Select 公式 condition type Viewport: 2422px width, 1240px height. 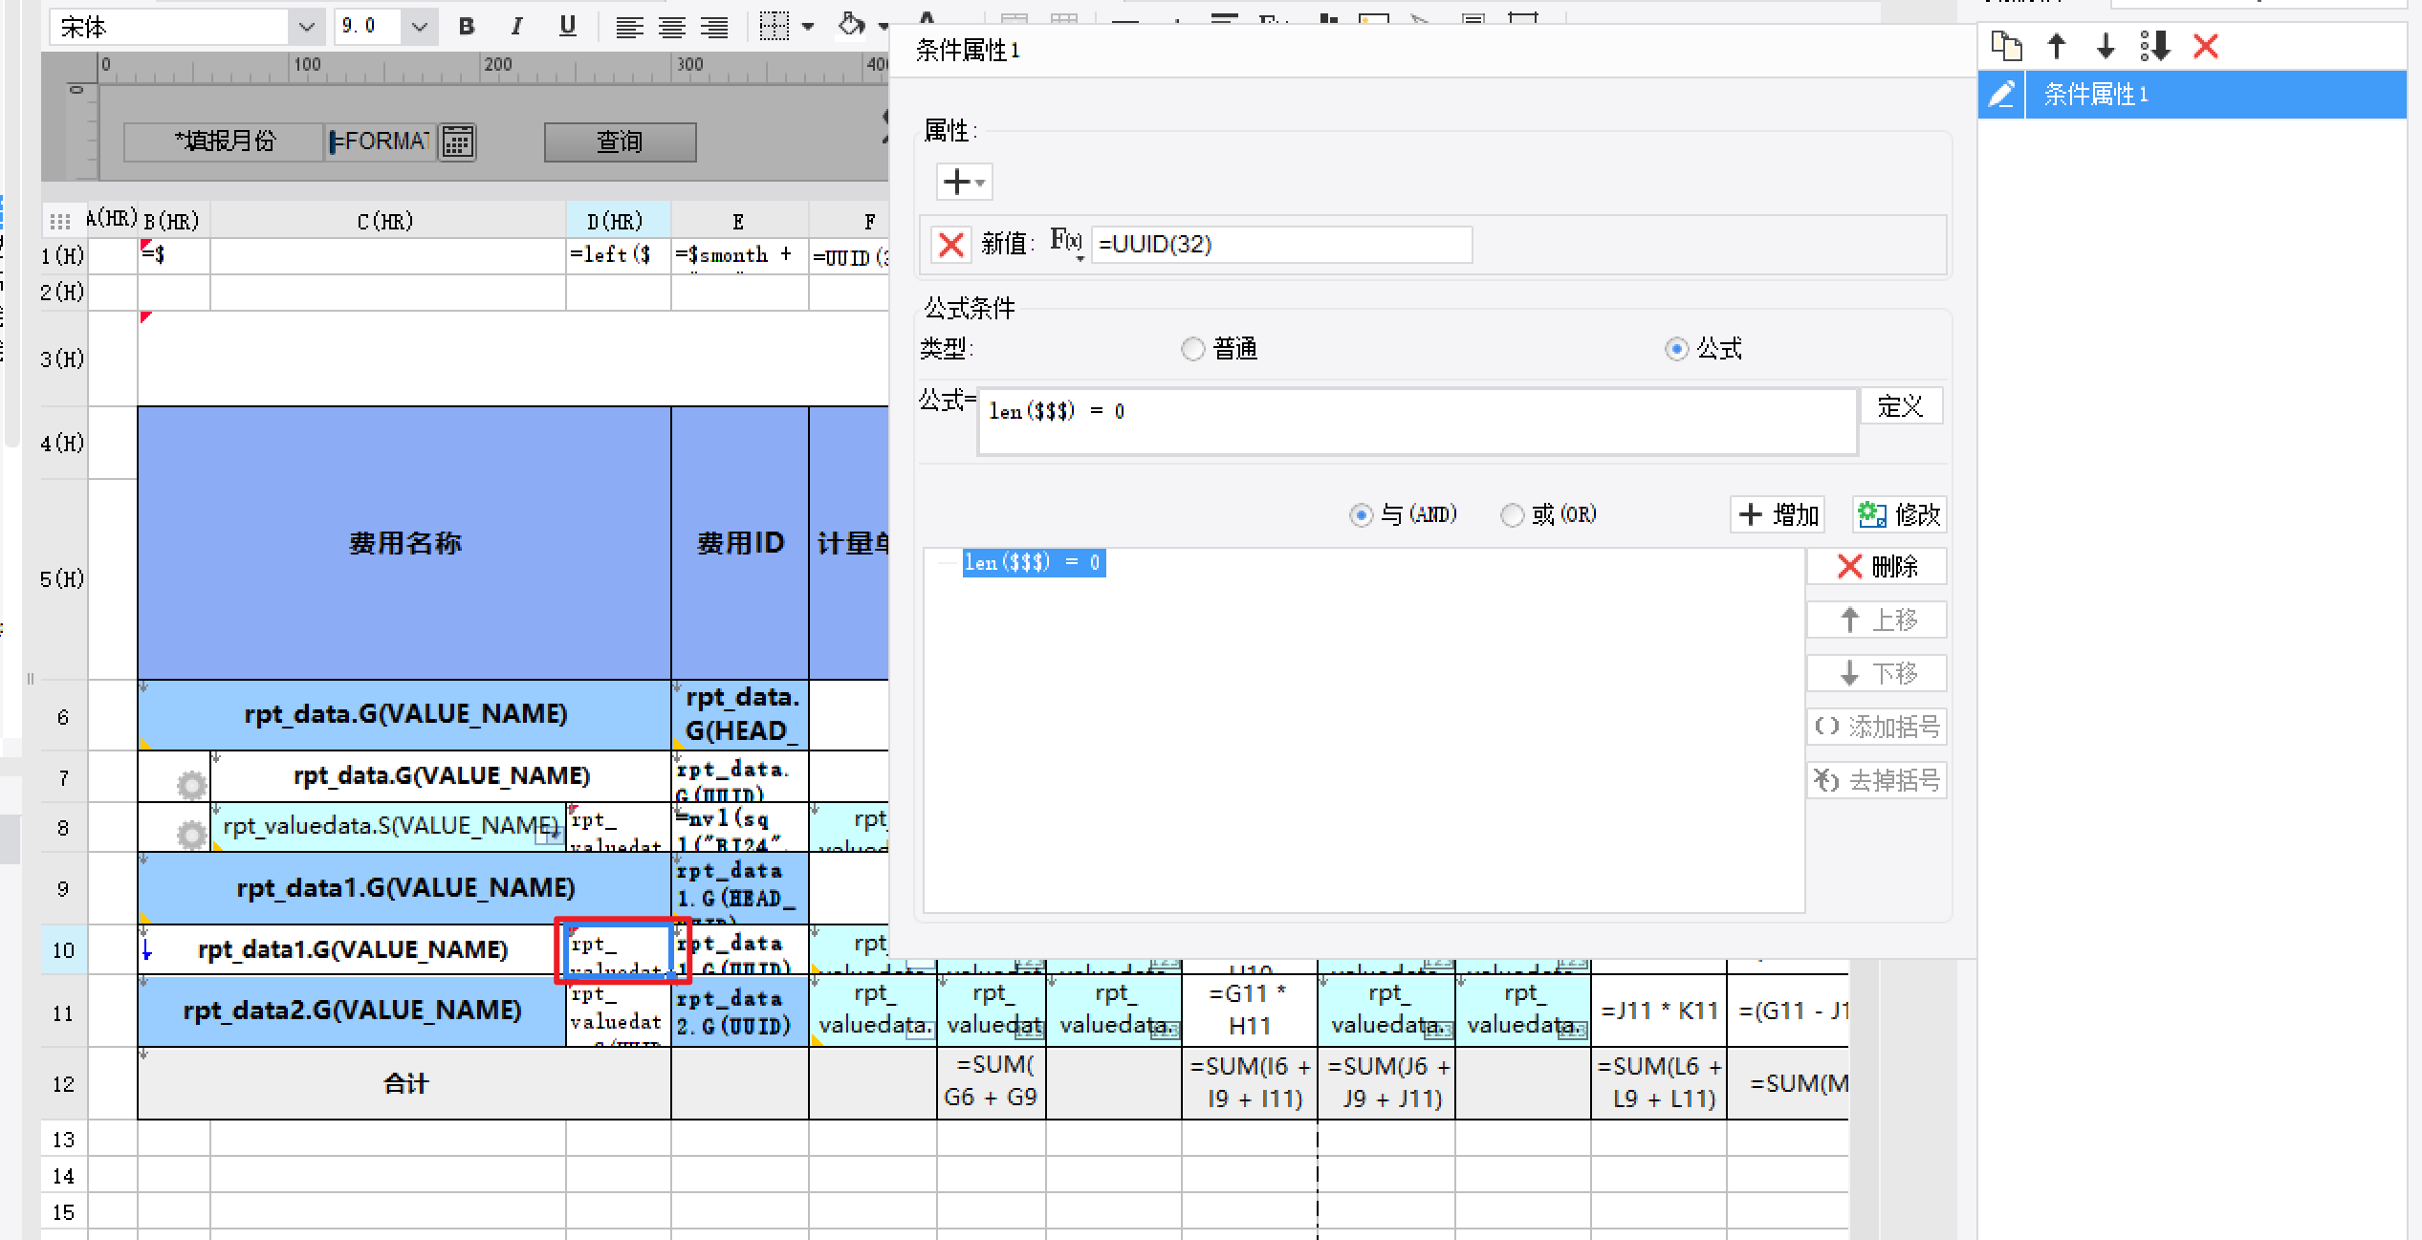coord(1676,349)
